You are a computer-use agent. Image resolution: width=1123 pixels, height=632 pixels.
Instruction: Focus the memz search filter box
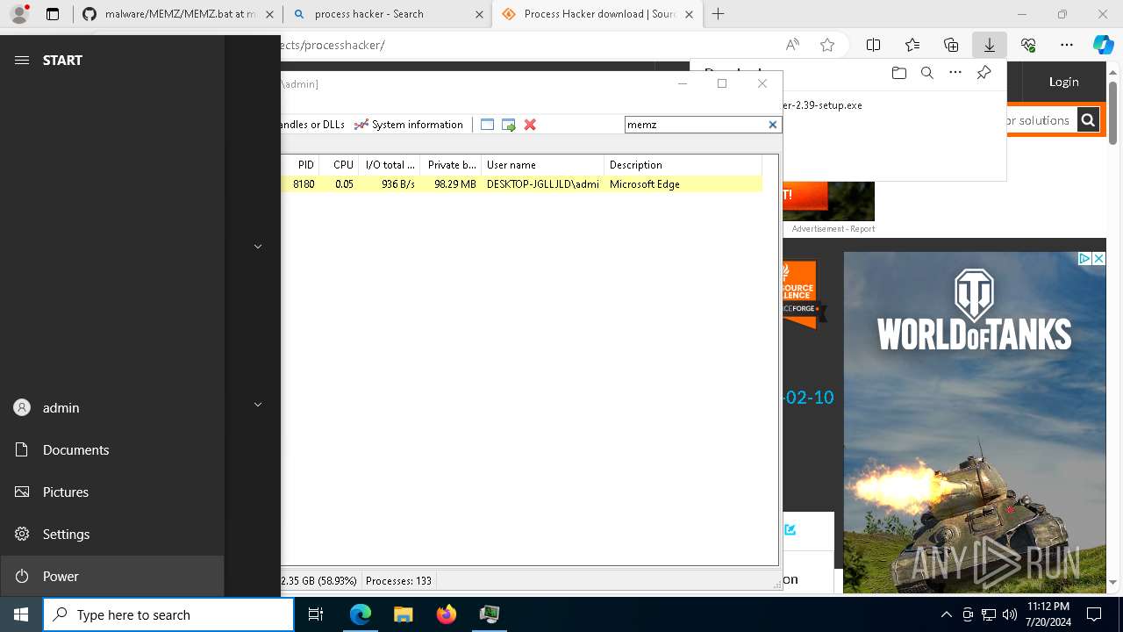pos(696,125)
